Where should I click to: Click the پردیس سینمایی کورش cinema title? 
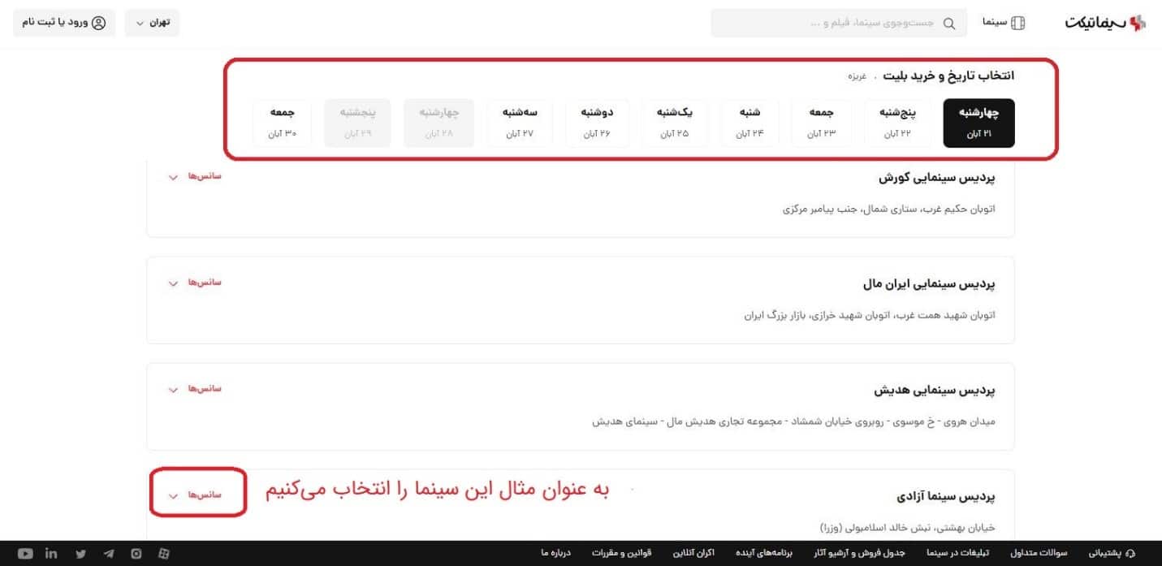(937, 177)
